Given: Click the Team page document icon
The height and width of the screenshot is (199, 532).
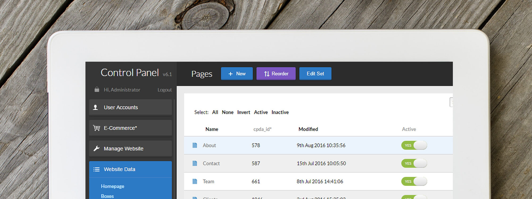Looking at the screenshot, I should coord(195,181).
